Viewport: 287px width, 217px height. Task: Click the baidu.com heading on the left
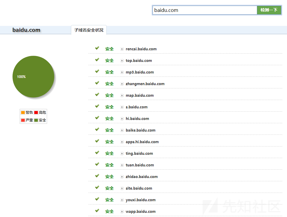coord(26,30)
